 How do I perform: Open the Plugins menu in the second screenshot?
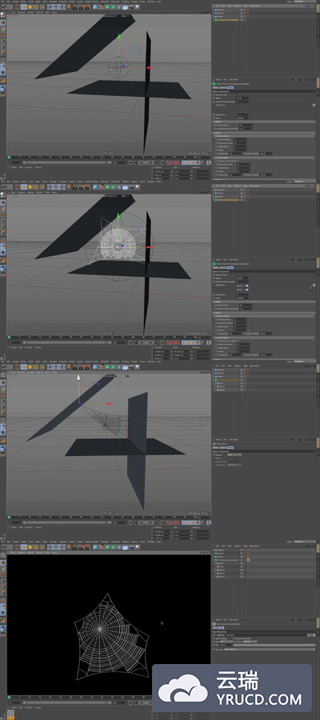coord(134,182)
